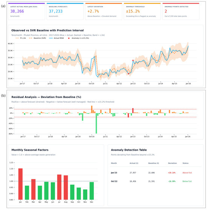This screenshot has height=210, width=207.
Task: Select the green Nov seasonal factor bar
Action: tap(85, 195)
